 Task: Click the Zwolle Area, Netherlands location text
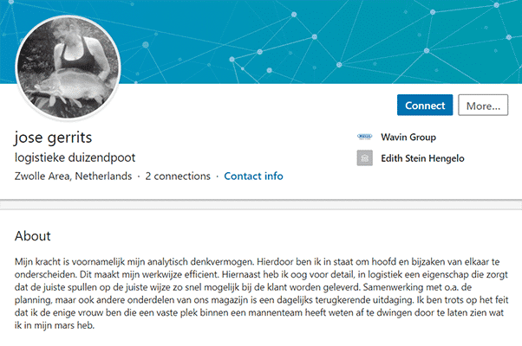click(x=73, y=176)
